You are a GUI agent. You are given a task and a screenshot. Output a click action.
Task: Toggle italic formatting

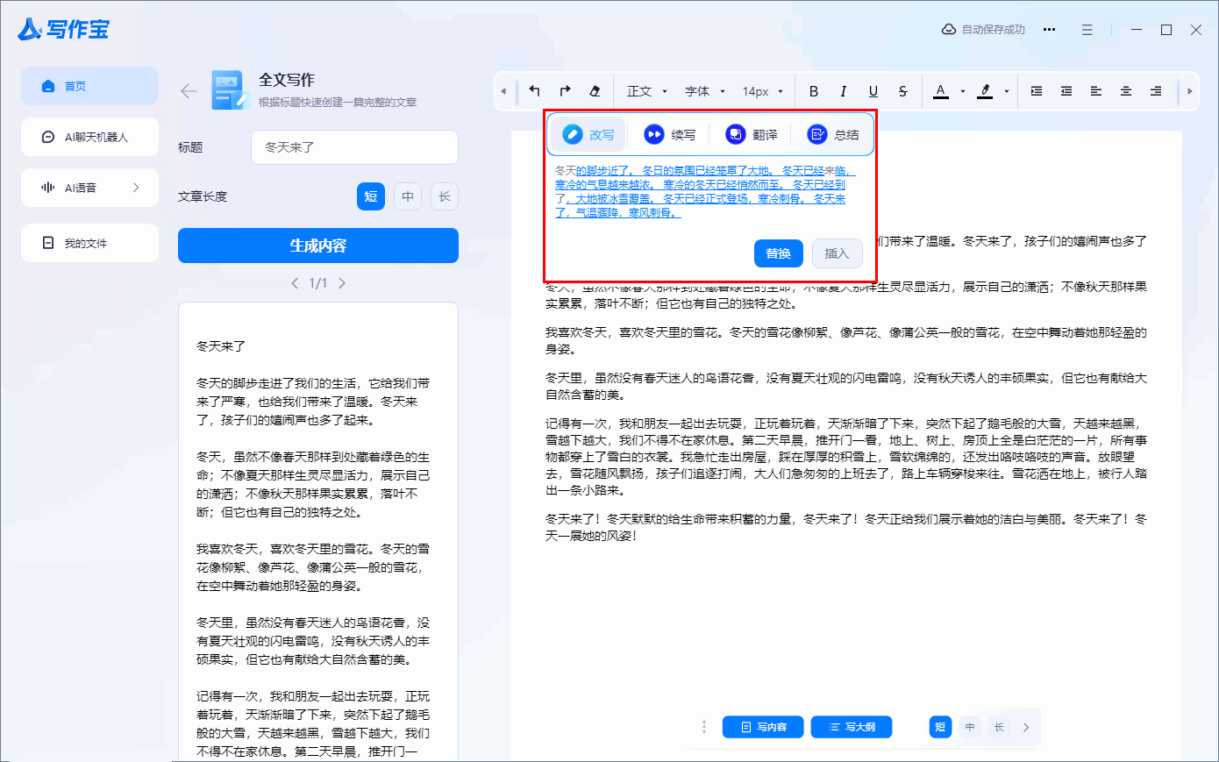tap(843, 91)
